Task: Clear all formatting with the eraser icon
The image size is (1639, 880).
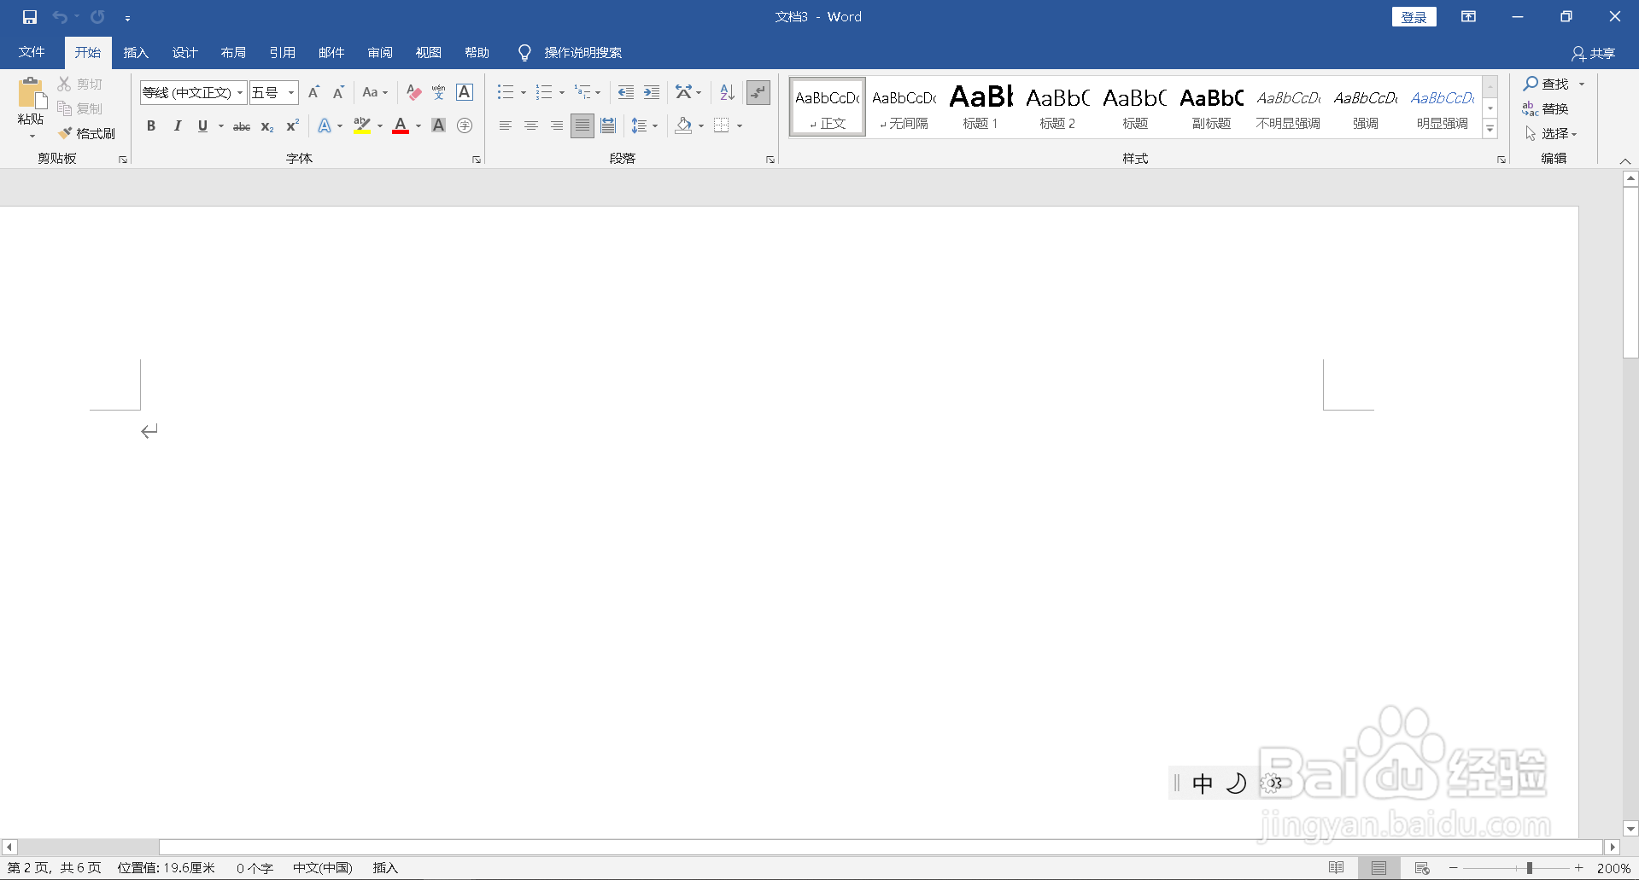Action: click(x=414, y=92)
